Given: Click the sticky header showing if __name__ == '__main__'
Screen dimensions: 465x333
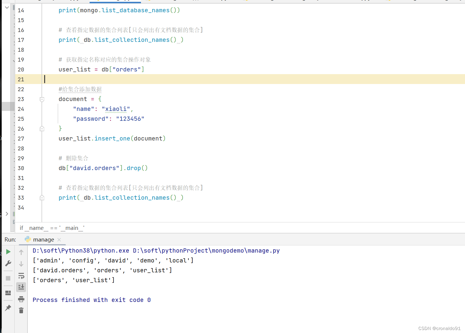Looking at the screenshot, I should (x=52, y=228).
